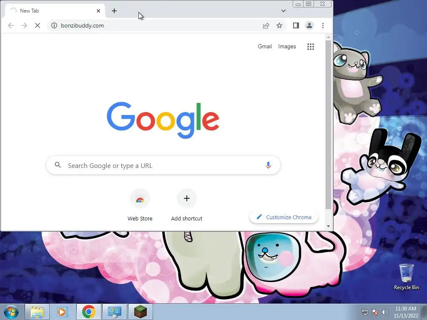Screen dimensions: 427x320
Task: Open the Images link
Action: [287, 47]
